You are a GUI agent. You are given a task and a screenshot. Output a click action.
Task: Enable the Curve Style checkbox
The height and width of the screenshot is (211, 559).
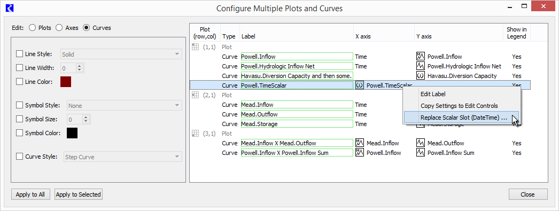(x=20, y=157)
